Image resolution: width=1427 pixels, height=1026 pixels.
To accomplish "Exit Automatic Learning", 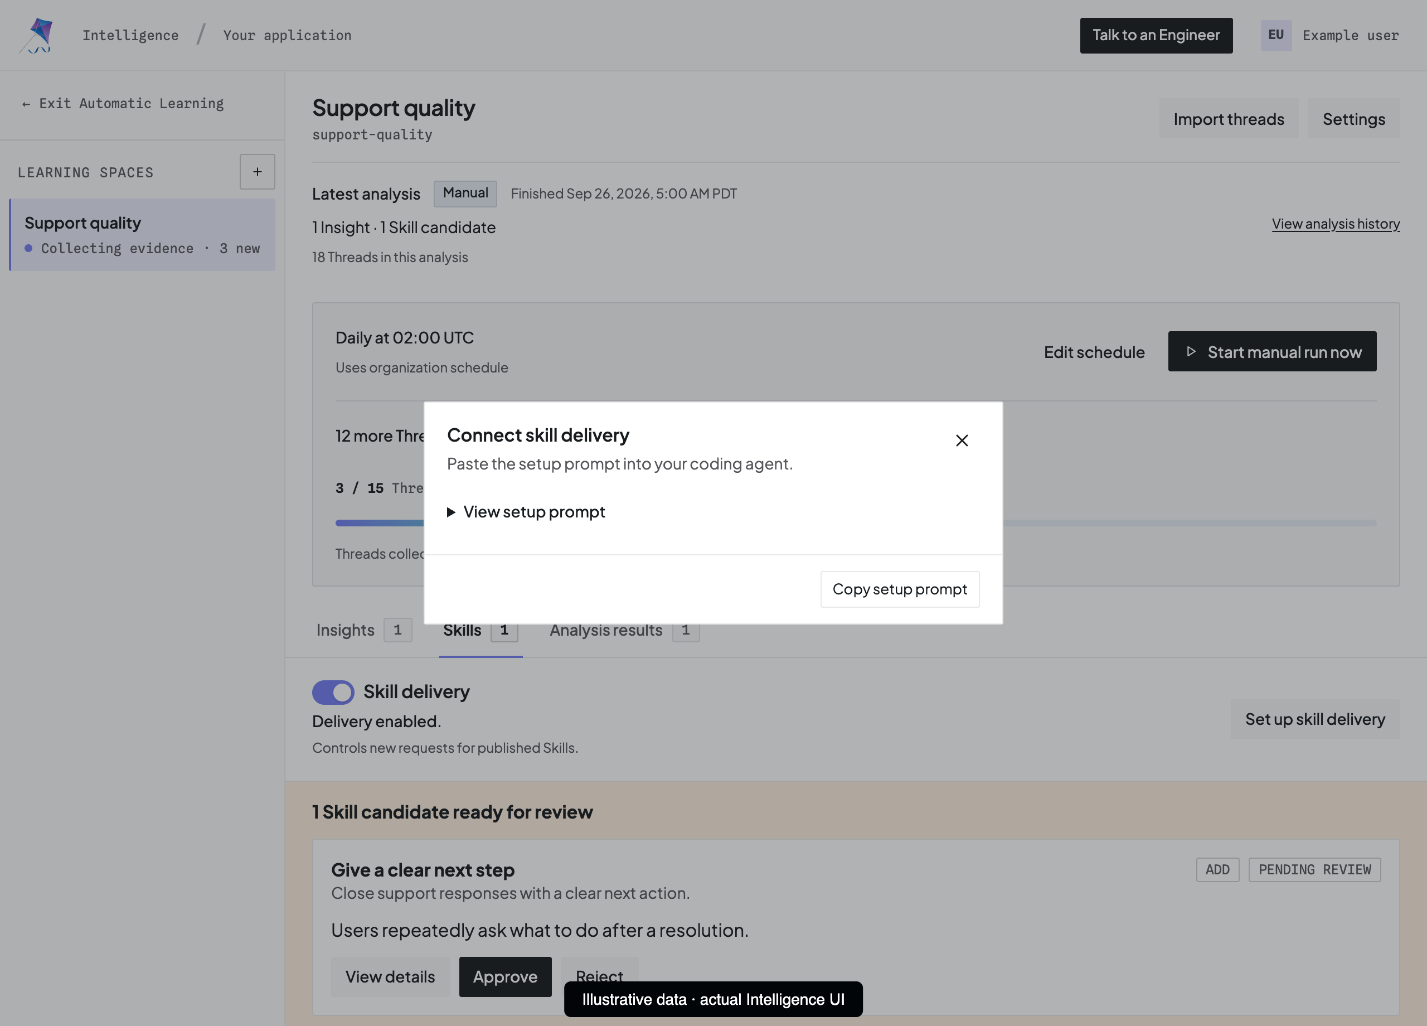I will (x=123, y=103).
